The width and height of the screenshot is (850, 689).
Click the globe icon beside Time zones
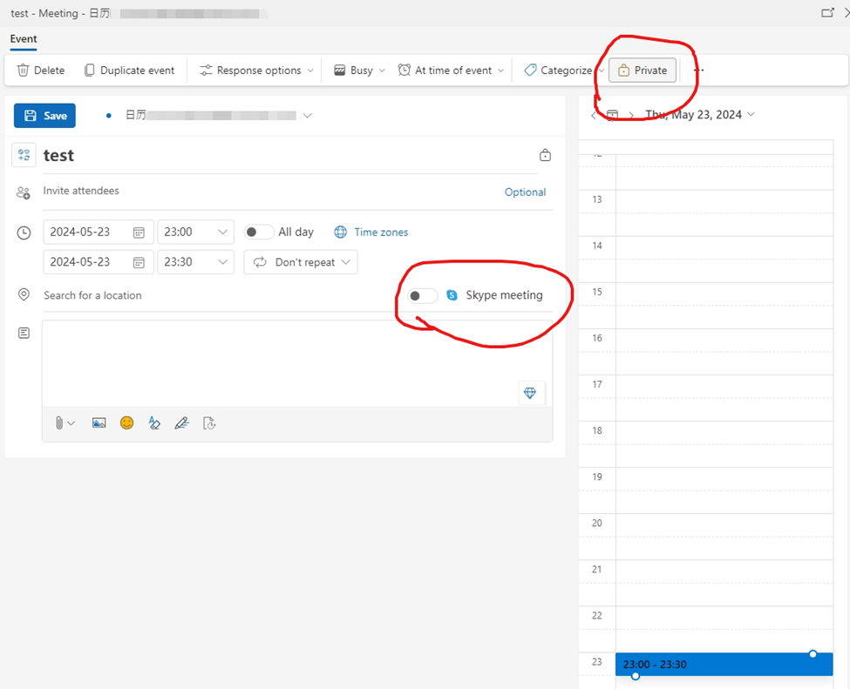tap(340, 233)
